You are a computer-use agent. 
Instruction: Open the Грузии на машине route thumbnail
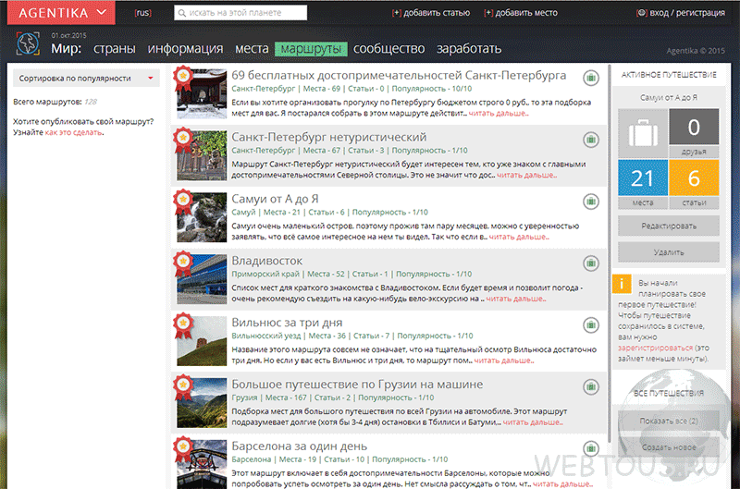(202, 402)
